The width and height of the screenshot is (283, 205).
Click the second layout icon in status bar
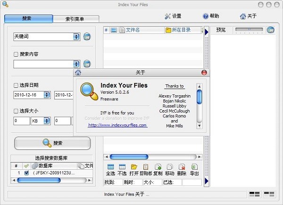pos(269,194)
